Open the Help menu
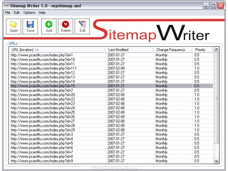 tap(42, 13)
